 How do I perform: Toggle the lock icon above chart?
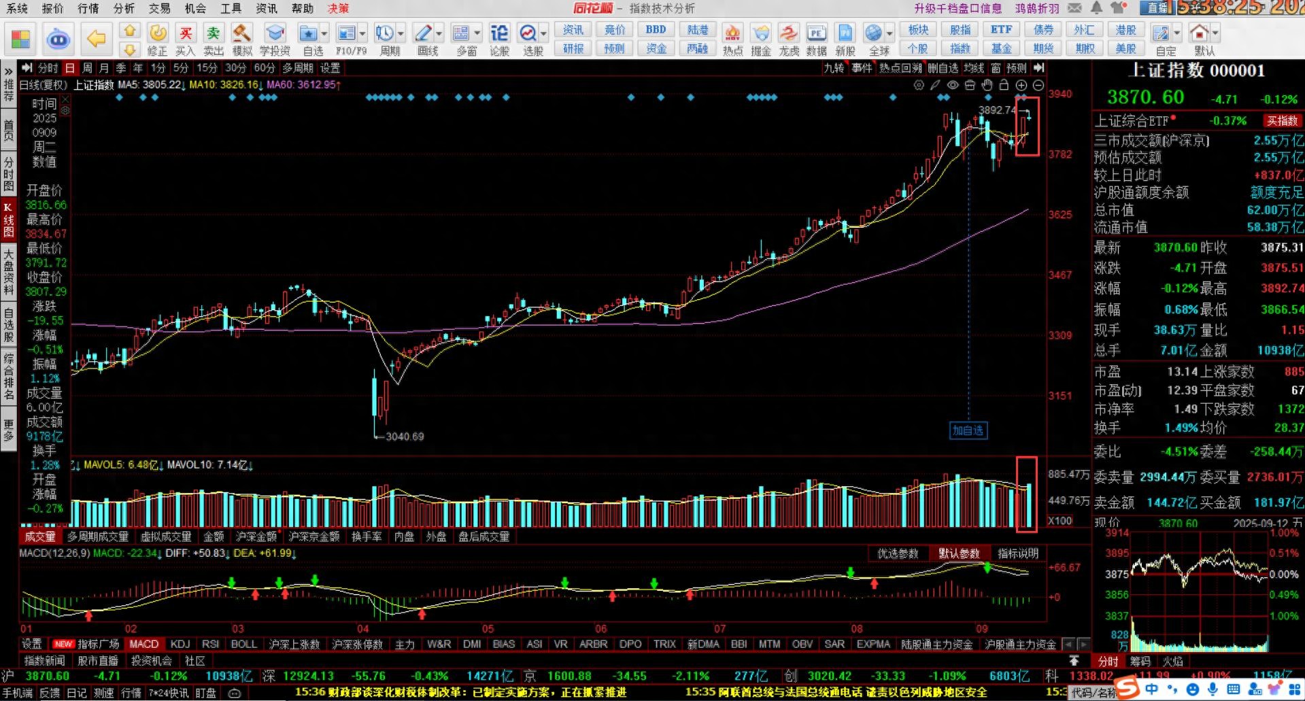coord(1004,85)
